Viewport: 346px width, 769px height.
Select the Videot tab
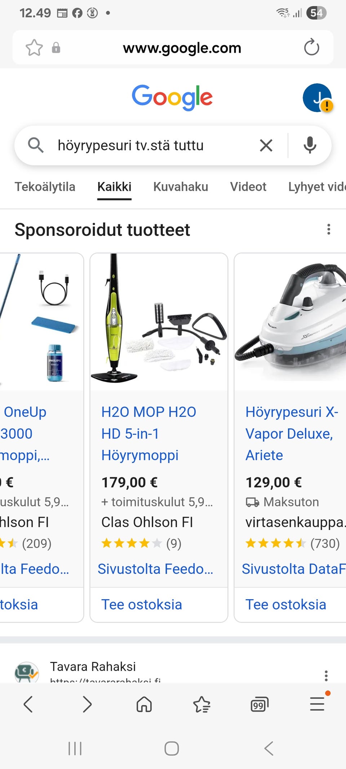(248, 187)
